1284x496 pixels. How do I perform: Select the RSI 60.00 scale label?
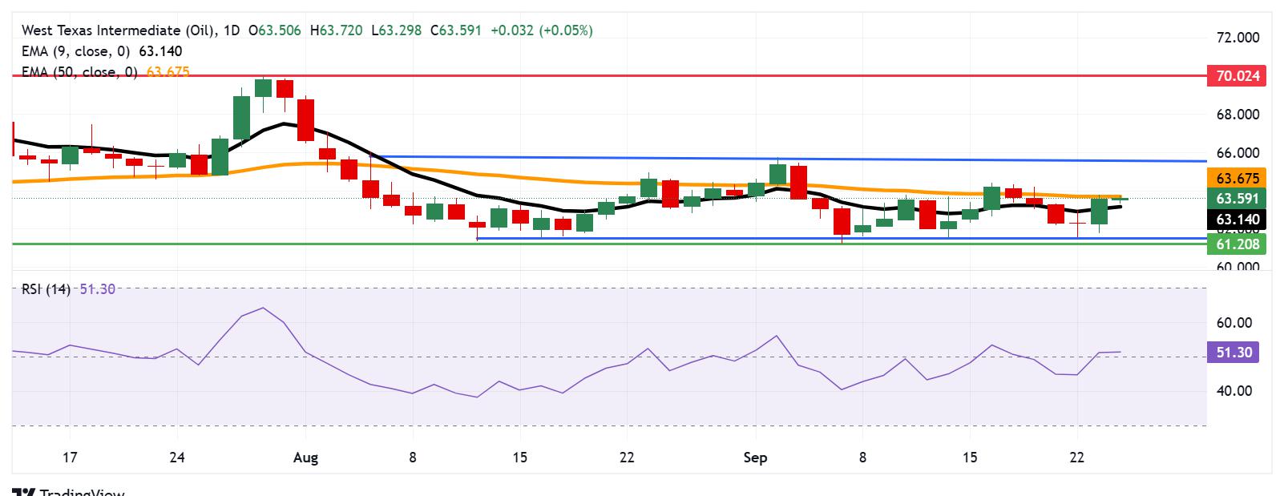pyautogui.click(x=1234, y=323)
